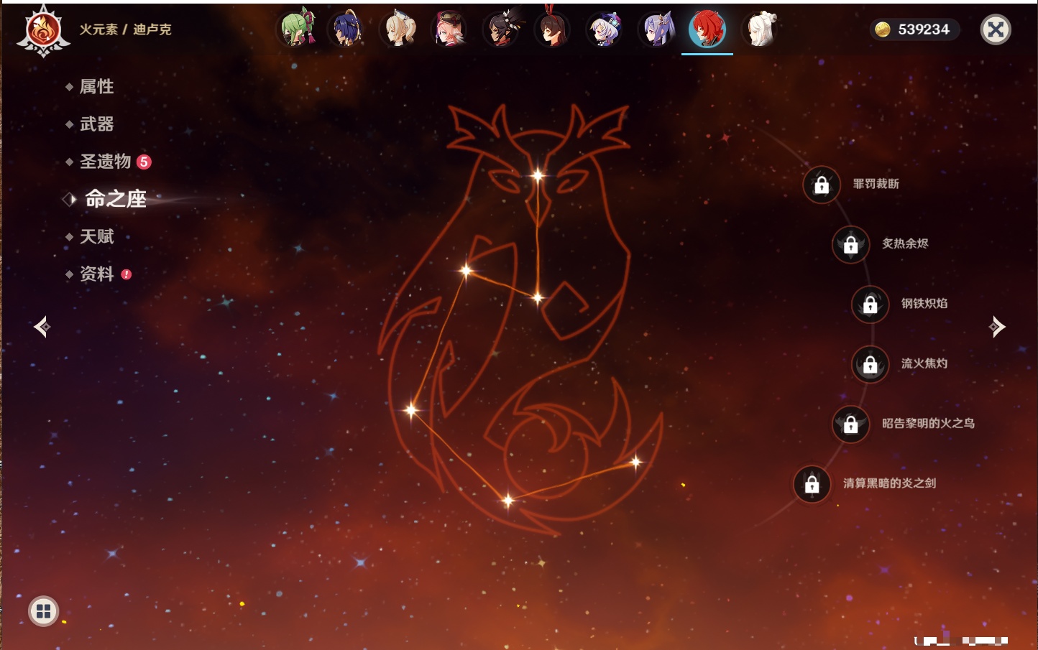Screen dimensions: 1038x650
Task: Go to the 圣遗物 (Artifacts) section
Action: 105,162
